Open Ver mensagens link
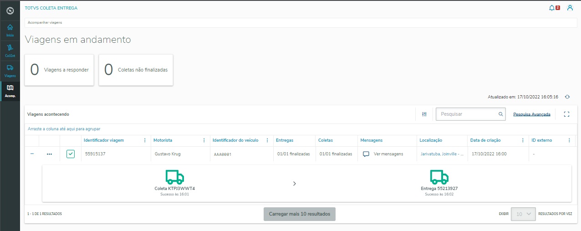Screen dimensions: 581x231 click(388, 154)
